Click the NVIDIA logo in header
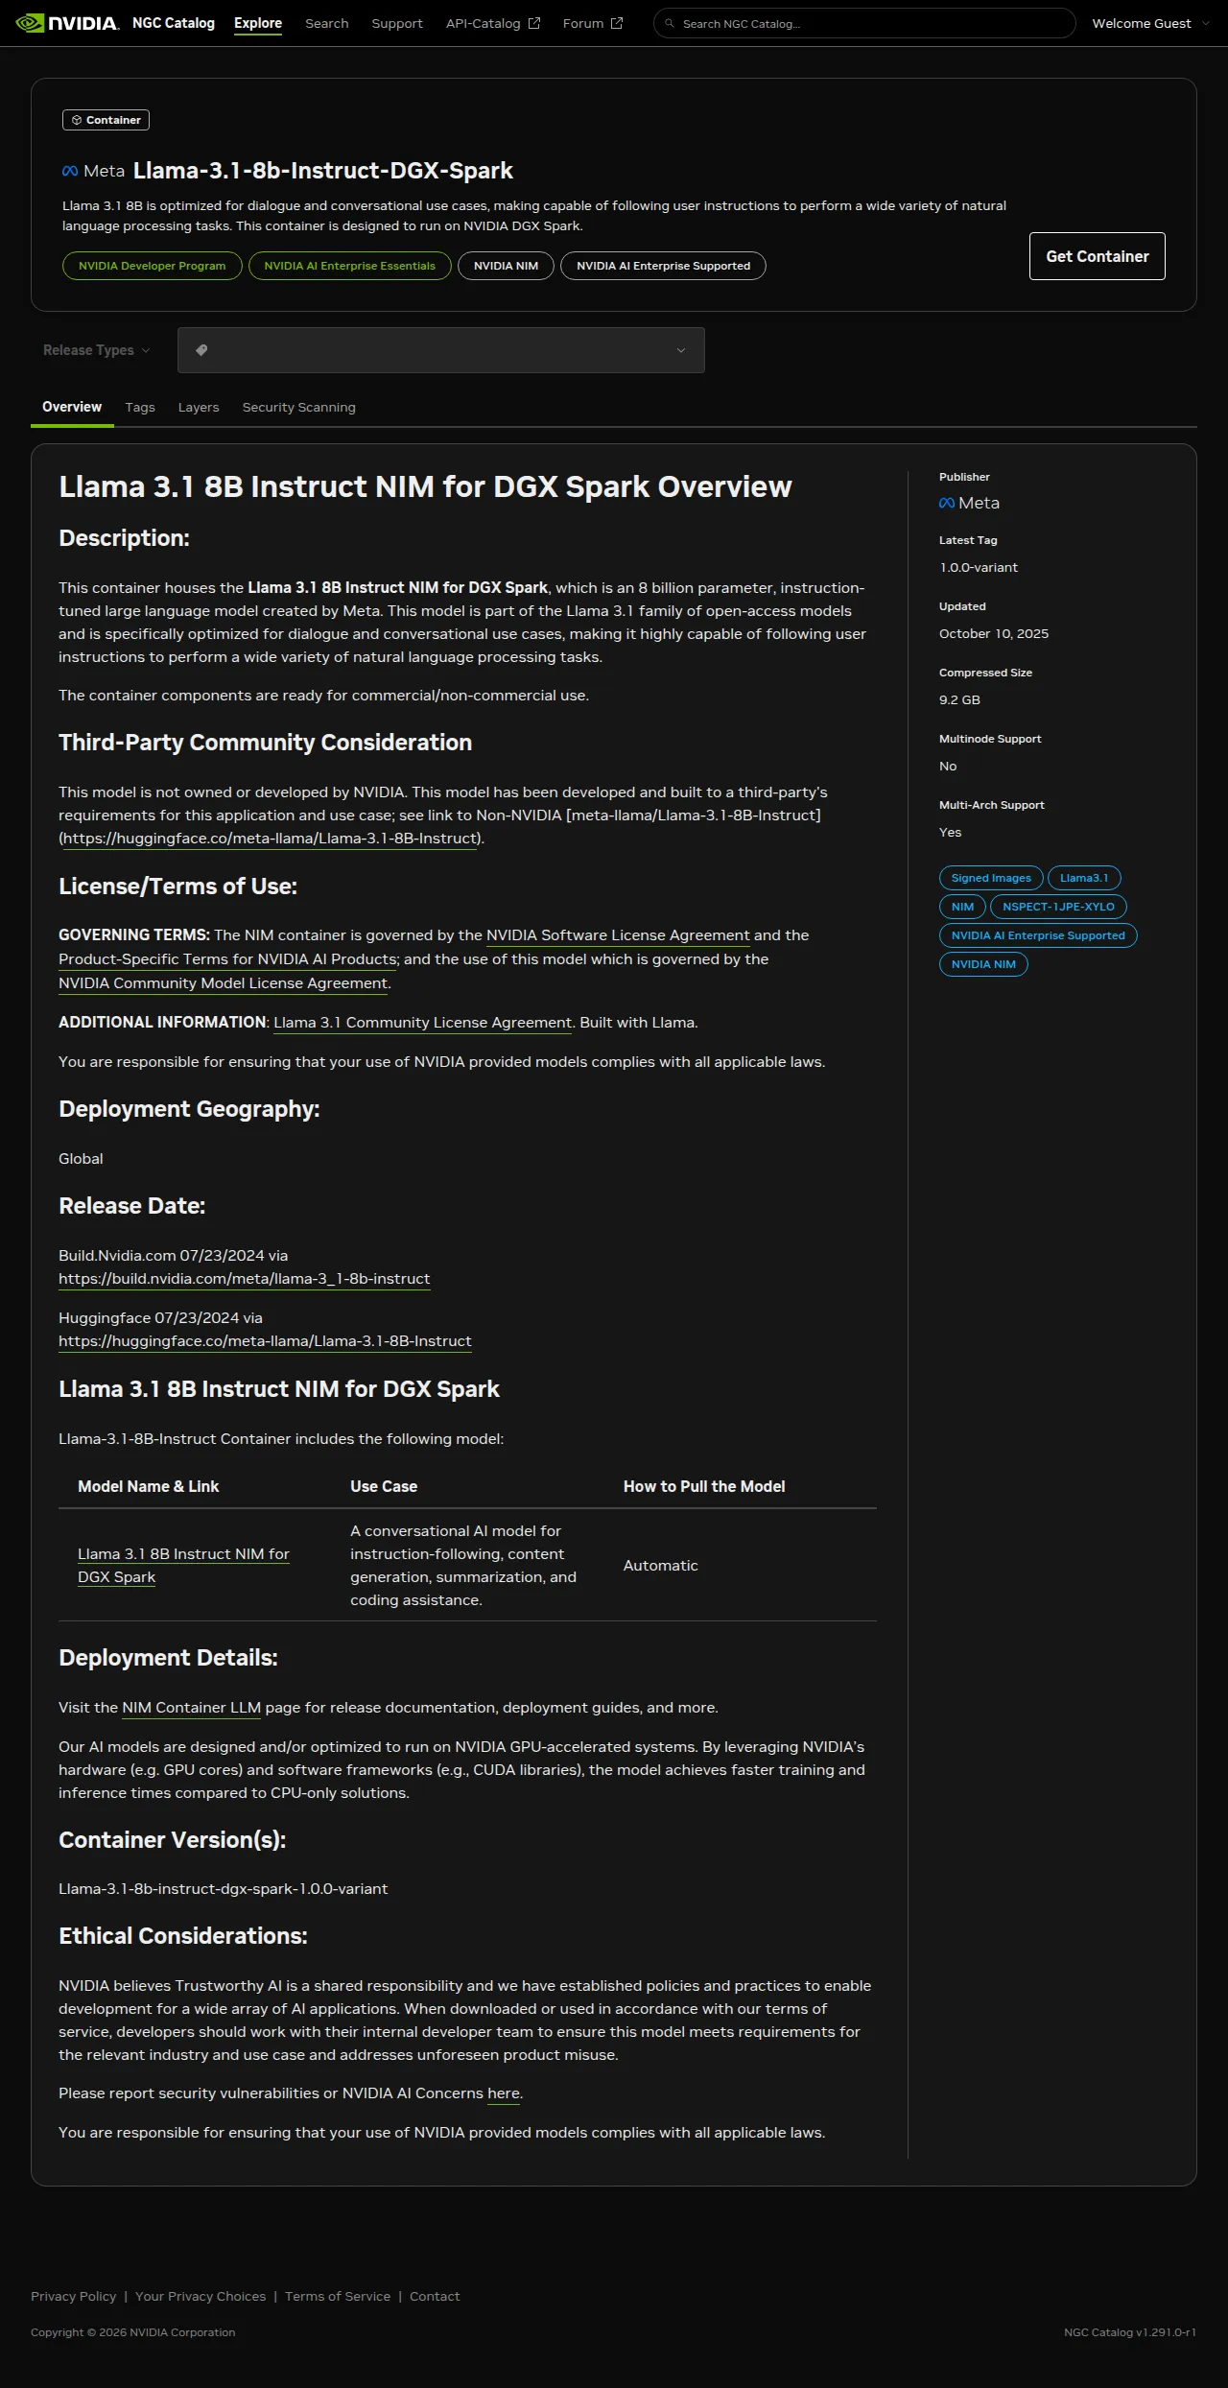Image resolution: width=1228 pixels, height=2388 pixels. pos(67,23)
